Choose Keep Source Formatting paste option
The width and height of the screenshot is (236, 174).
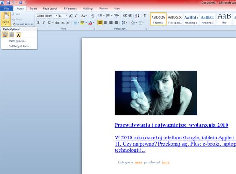point(5,35)
